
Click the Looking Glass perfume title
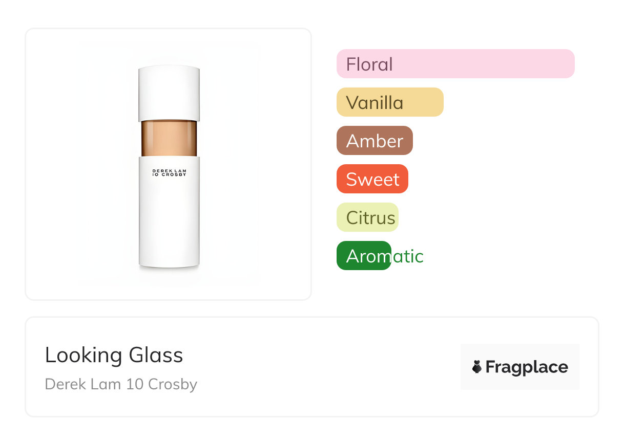pyautogui.click(x=114, y=355)
